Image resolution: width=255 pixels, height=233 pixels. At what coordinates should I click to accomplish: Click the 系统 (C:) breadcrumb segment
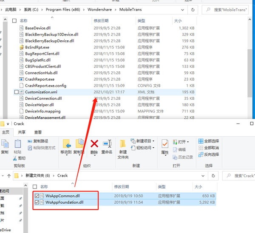[31, 10]
